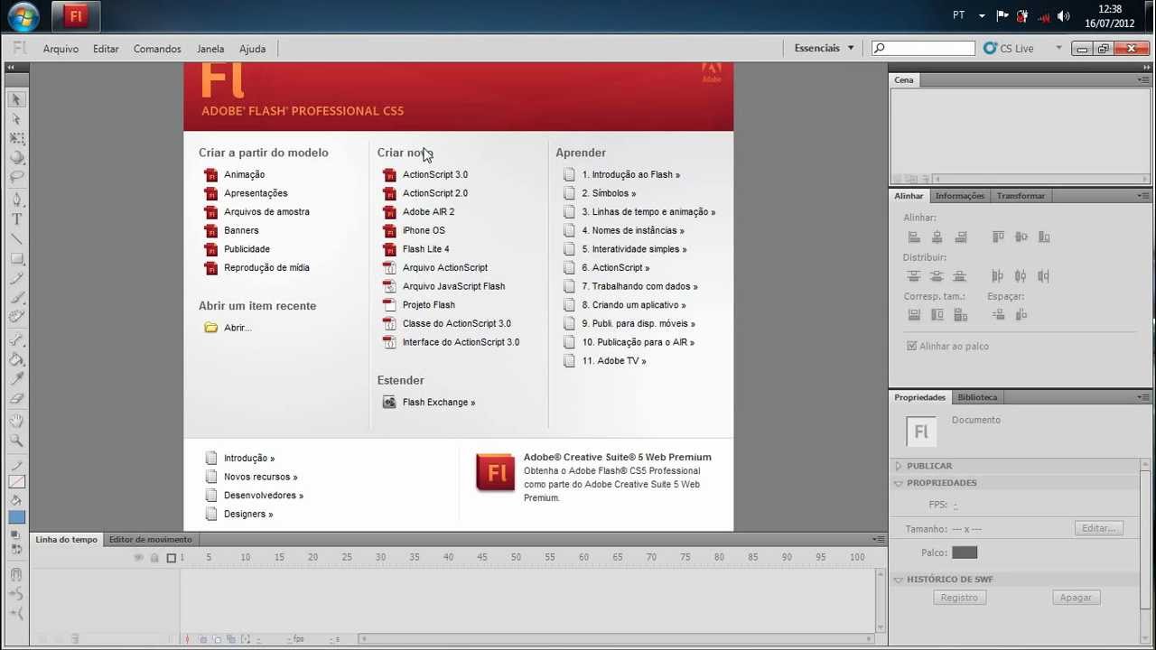
Task: Collapse the HISTÓRICO DE SWF section
Action: click(899, 580)
